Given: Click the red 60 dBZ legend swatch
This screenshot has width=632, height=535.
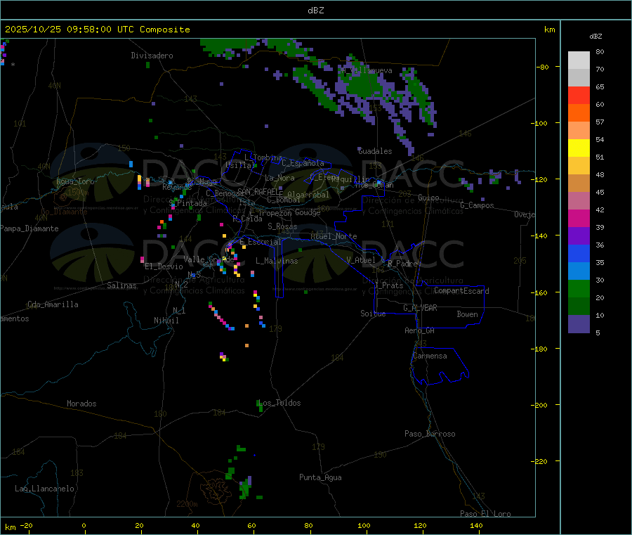Looking at the screenshot, I should 579,95.
